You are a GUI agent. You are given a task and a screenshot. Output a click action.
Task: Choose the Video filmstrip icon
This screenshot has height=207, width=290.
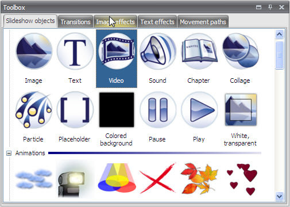tap(117, 51)
